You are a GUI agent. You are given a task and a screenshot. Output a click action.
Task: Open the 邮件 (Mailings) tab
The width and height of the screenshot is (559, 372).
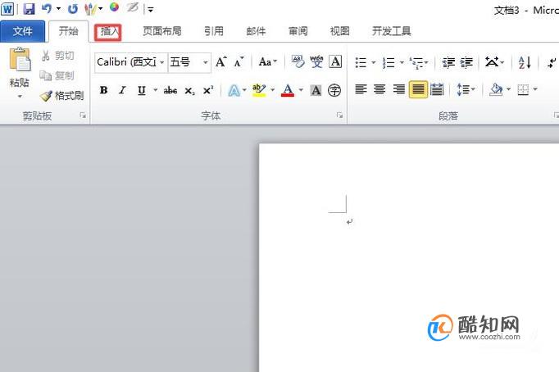(x=256, y=31)
